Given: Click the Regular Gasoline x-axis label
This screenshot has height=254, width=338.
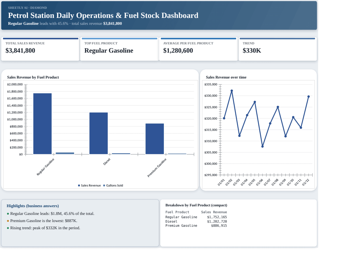Looking at the screenshot, I should [45, 167].
